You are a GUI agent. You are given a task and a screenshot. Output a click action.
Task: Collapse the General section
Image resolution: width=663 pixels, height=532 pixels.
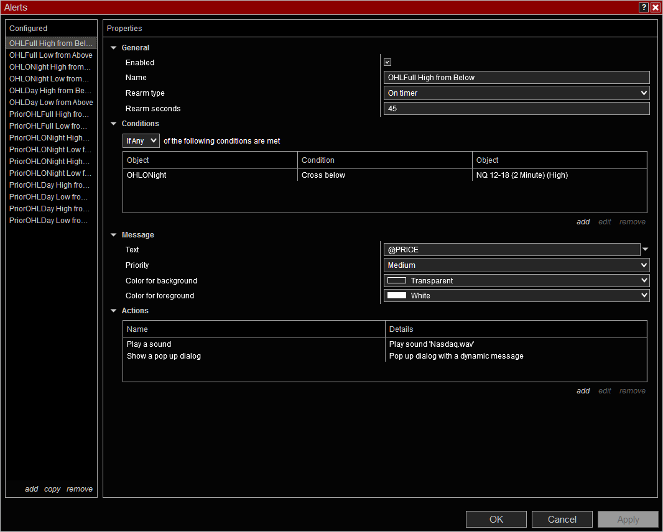pyautogui.click(x=114, y=48)
